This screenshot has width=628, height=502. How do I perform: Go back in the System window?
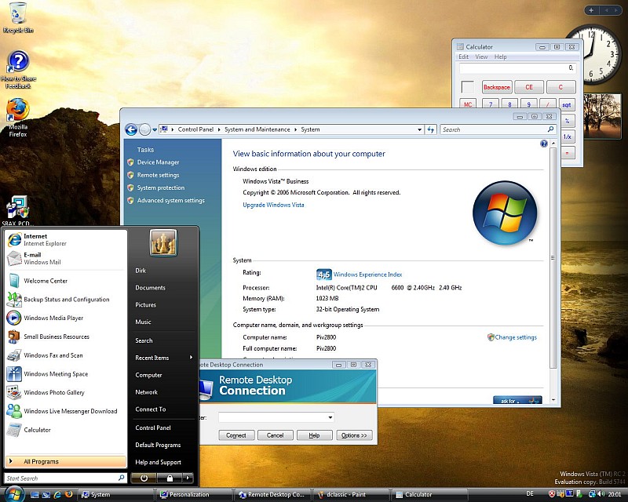131,129
